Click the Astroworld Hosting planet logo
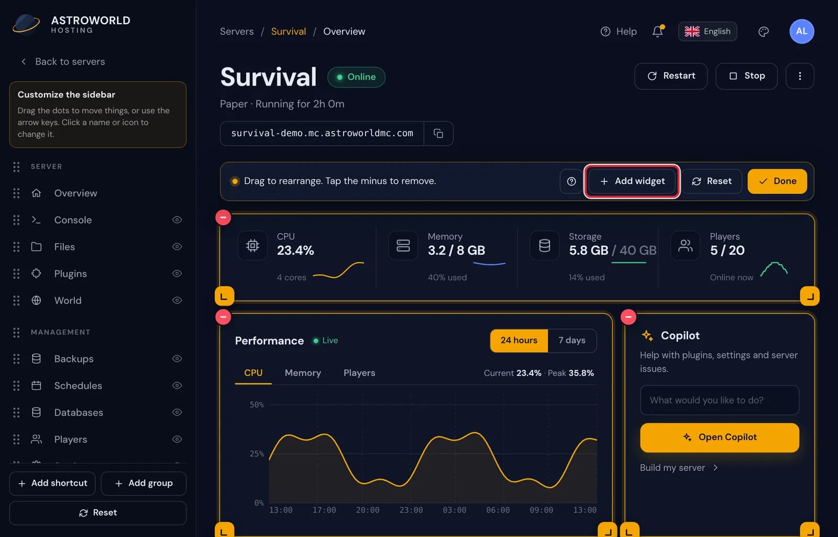The height and width of the screenshot is (537, 838). tap(26, 24)
